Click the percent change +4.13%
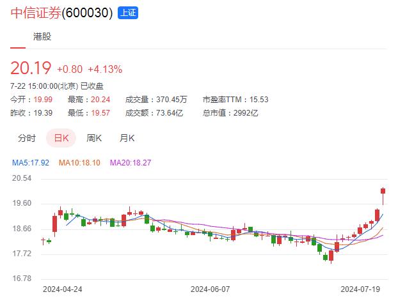 (105, 69)
